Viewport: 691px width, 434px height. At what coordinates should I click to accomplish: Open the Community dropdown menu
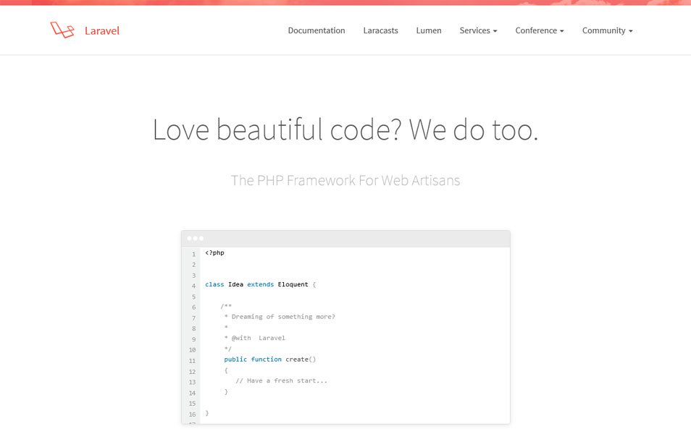pyautogui.click(x=607, y=30)
